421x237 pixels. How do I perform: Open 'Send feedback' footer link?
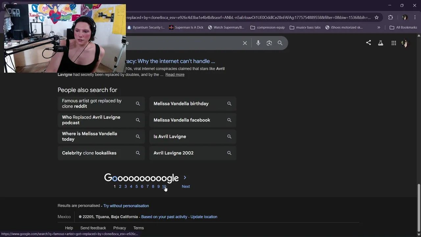pos(93,228)
